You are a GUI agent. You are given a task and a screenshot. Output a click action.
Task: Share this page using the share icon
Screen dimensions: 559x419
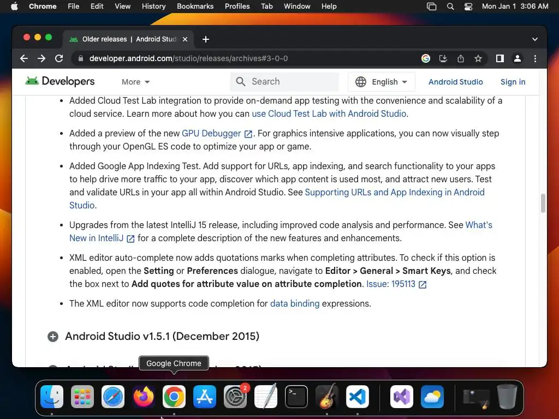tap(461, 58)
